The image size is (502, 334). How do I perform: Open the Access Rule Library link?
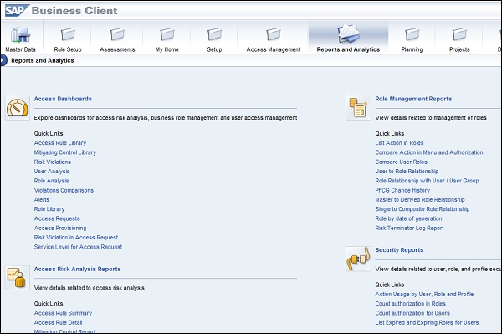(60, 143)
